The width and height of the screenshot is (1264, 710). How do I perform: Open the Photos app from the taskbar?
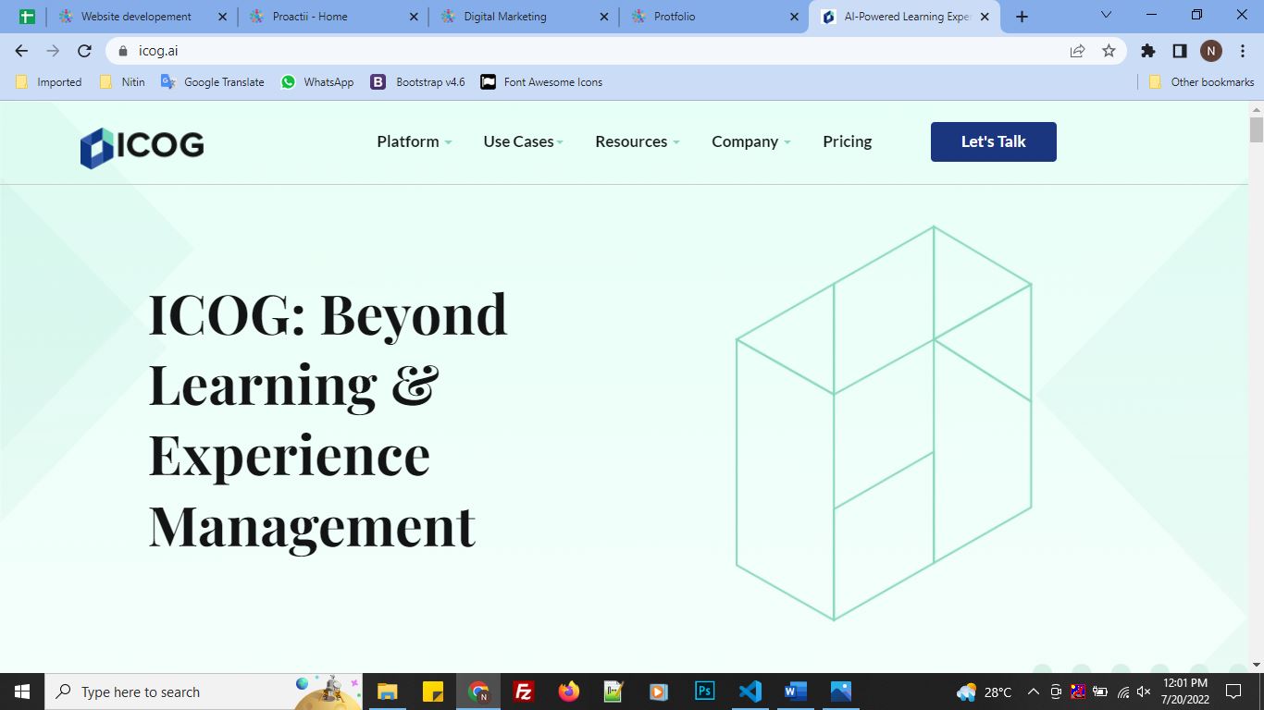840,692
